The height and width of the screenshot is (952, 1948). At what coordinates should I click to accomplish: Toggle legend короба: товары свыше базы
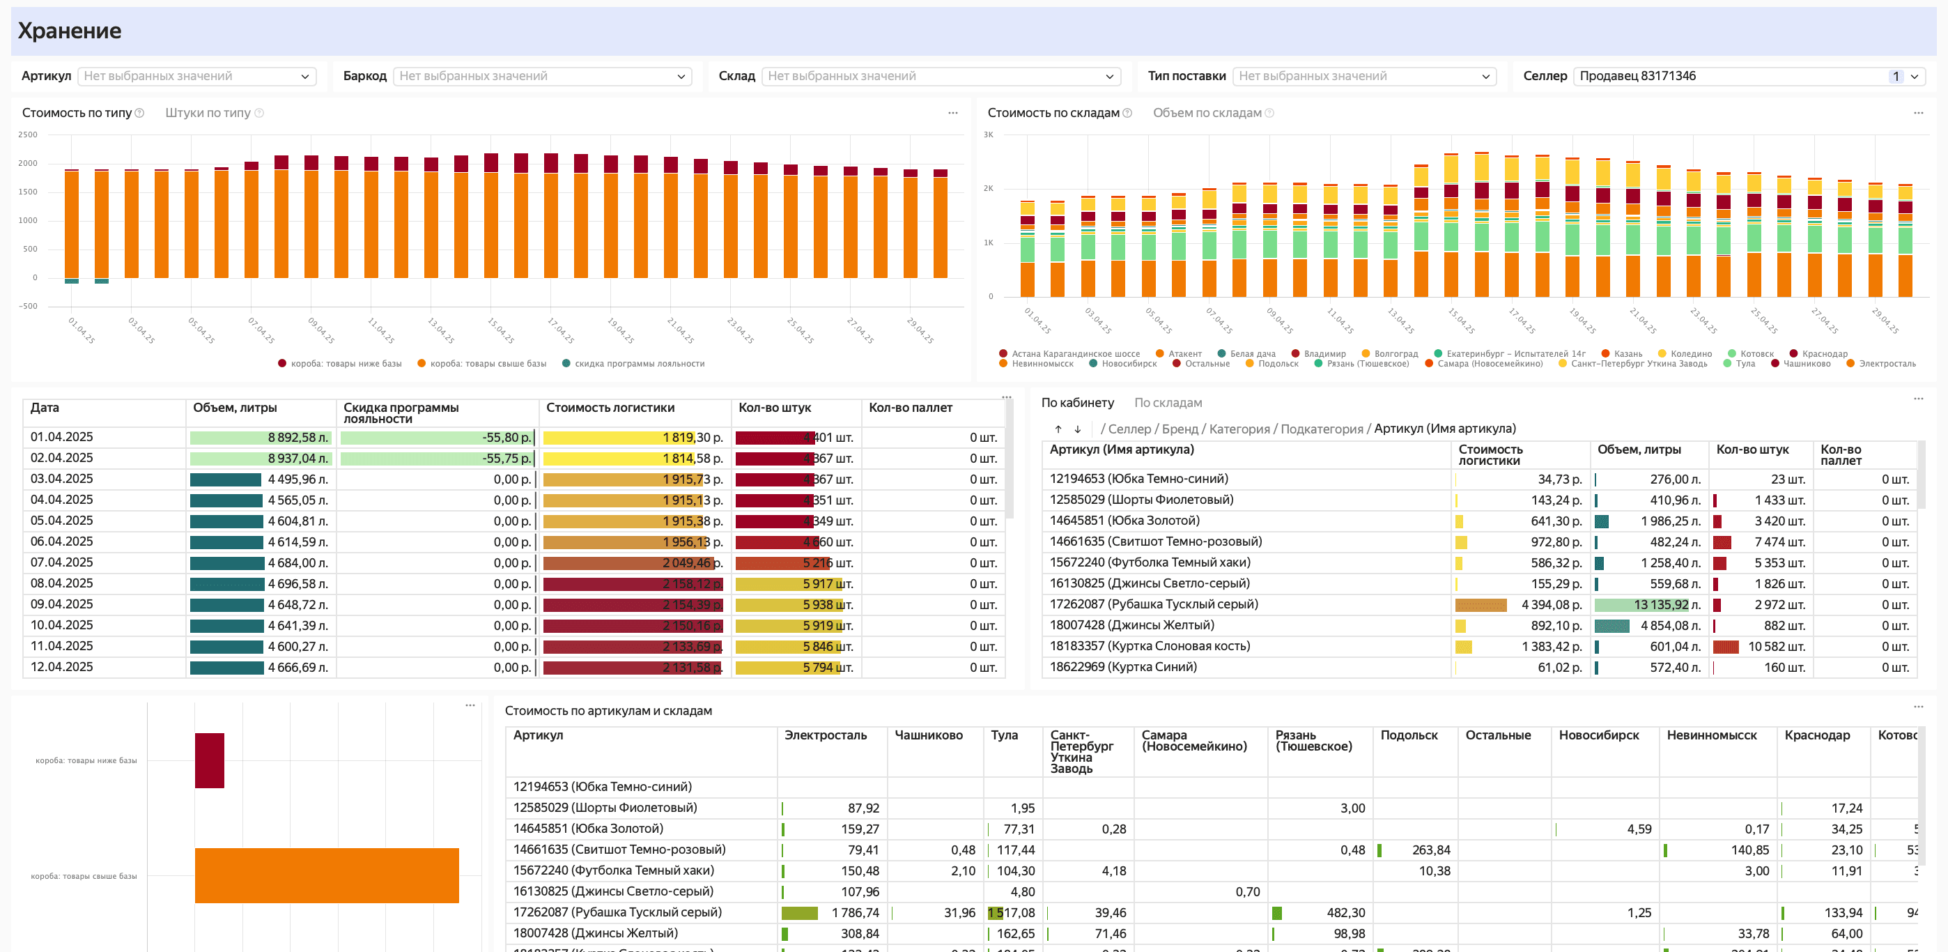click(x=481, y=364)
